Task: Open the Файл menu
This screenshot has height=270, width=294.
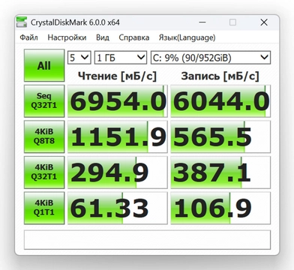Action: [28, 37]
